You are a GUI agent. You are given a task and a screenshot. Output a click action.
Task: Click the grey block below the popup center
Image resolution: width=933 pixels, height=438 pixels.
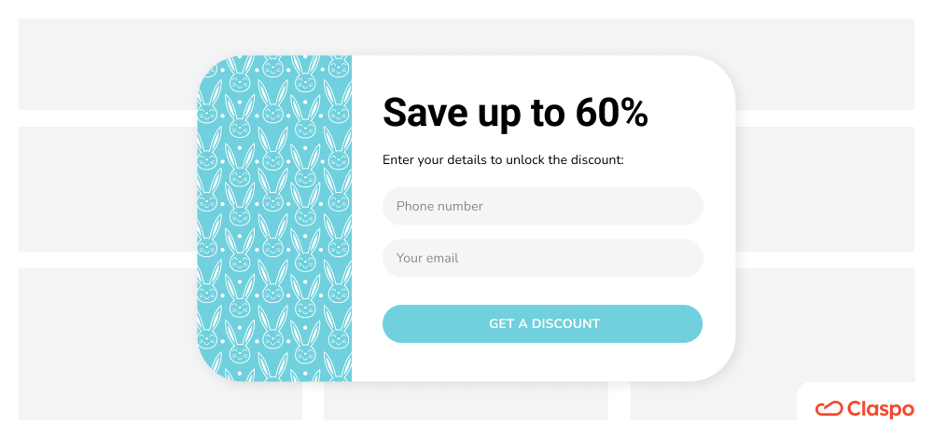point(466,401)
